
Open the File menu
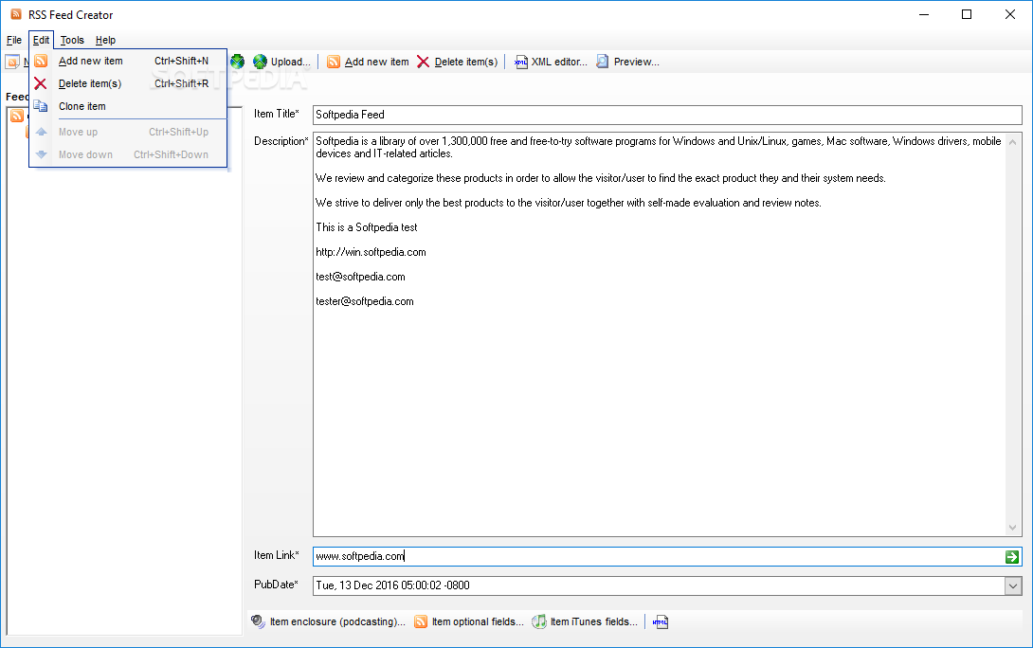tap(14, 40)
